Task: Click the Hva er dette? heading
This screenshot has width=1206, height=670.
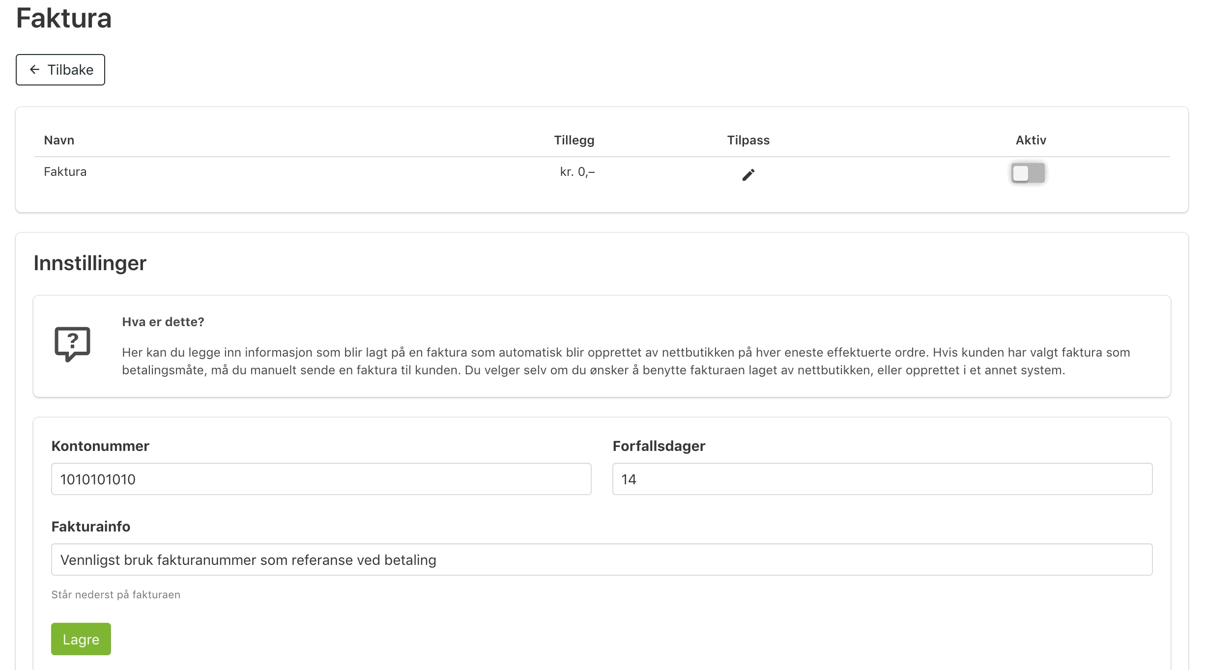Action: pyautogui.click(x=163, y=322)
